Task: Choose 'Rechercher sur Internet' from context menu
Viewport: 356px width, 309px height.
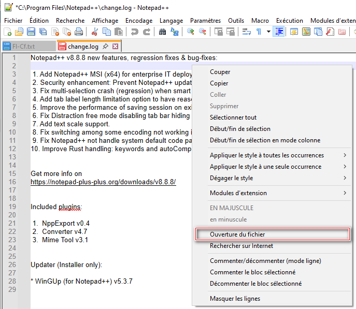Action: pyautogui.click(x=241, y=246)
